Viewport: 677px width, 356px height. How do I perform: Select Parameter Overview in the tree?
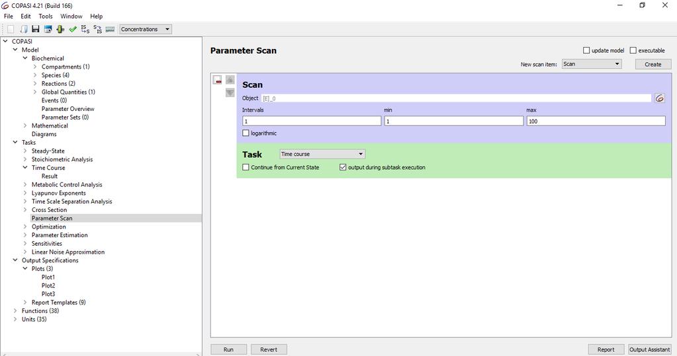(x=68, y=108)
